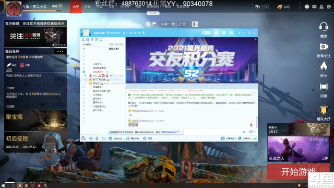
Task: Open the application center dropdown in YY
Action: [247, 138]
